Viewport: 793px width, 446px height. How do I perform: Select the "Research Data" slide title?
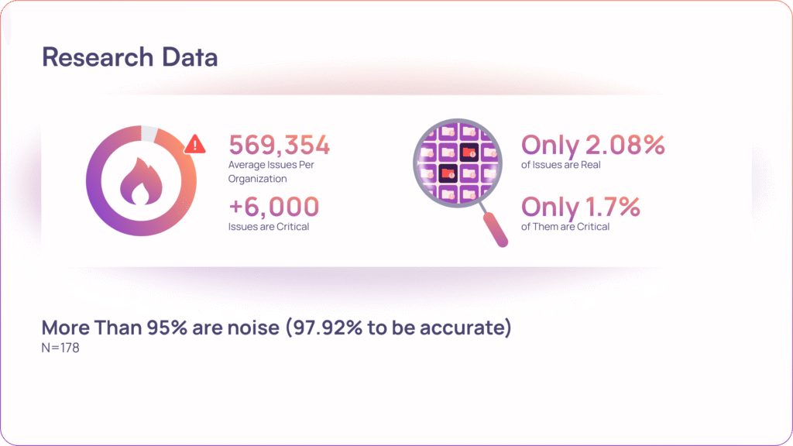[x=129, y=57]
